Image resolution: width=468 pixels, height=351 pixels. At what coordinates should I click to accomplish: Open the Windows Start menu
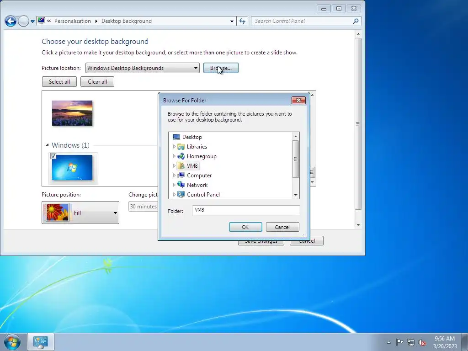12,342
